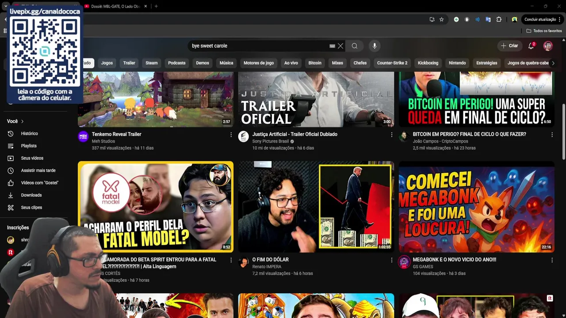Click the gray hand extension icon
The image size is (566, 318).
(x=467, y=19)
